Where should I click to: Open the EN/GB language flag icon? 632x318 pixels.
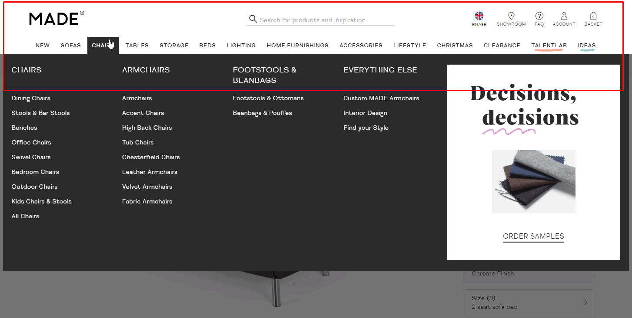(x=479, y=16)
